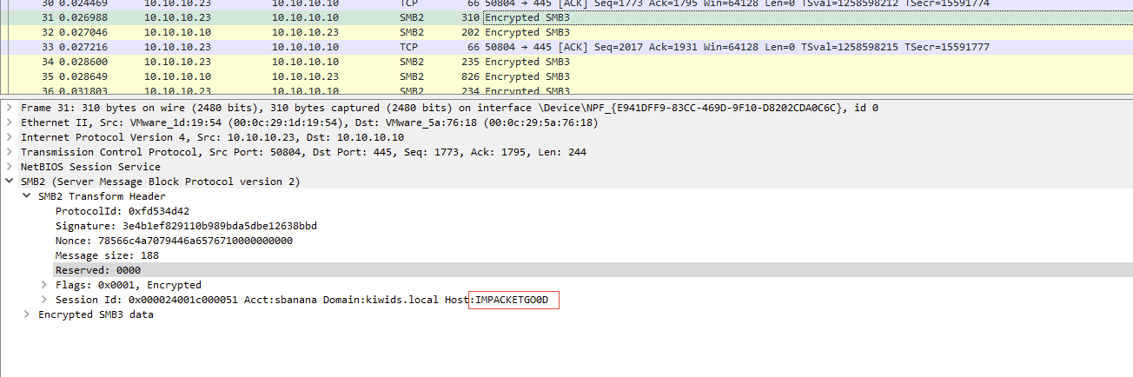Expand the Ethernet II details arrow
Viewport: 1133px width, 377px height.
tap(10, 122)
